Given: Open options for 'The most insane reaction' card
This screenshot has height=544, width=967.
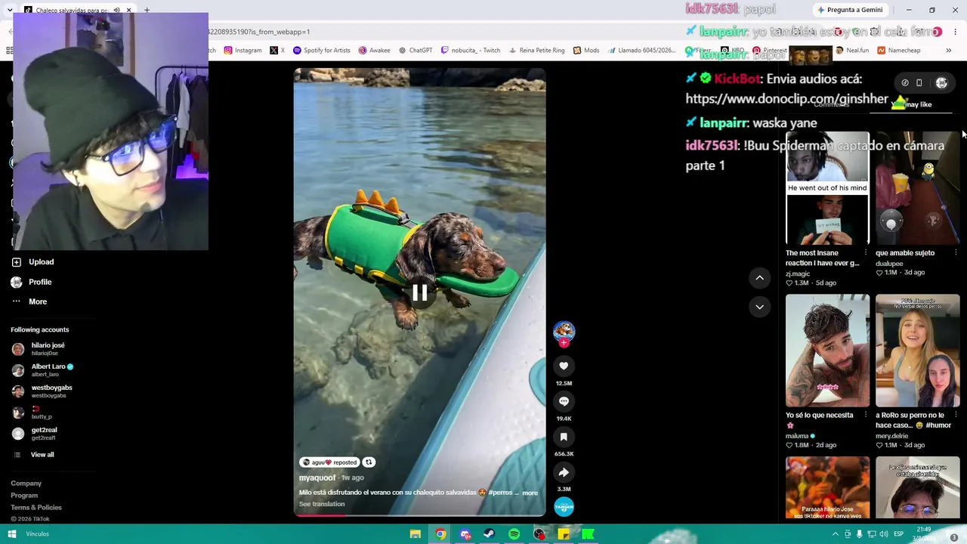Looking at the screenshot, I should (x=866, y=252).
